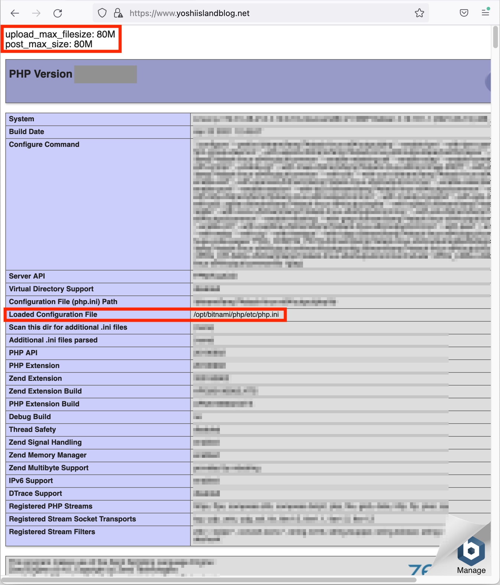Select the Zend Extension Build label
The width and height of the screenshot is (500, 585).
tap(45, 391)
